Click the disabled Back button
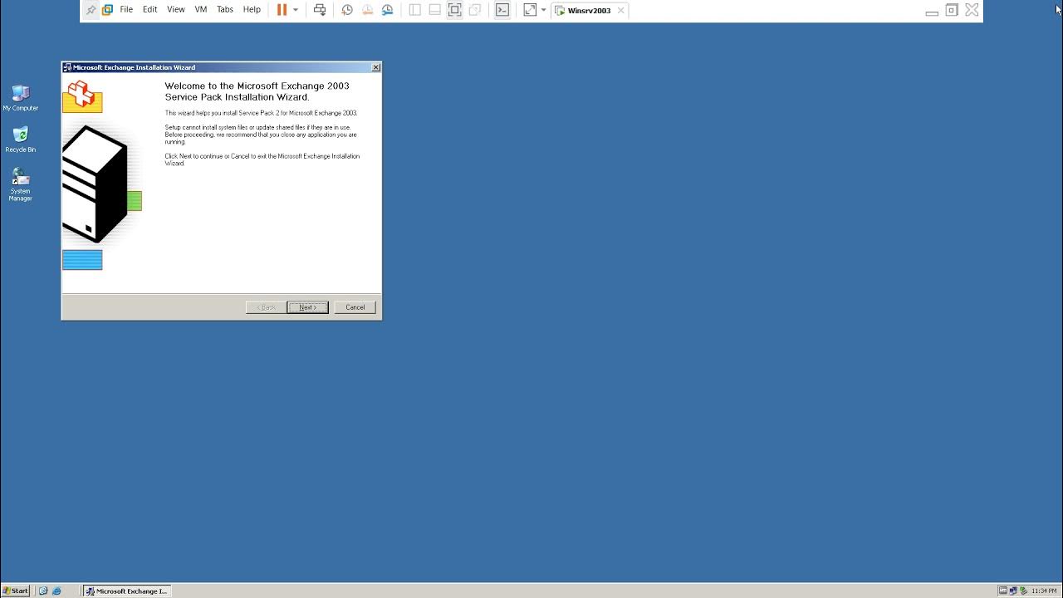This screenshot has height=598, width=1063. [x=266, y=307]
